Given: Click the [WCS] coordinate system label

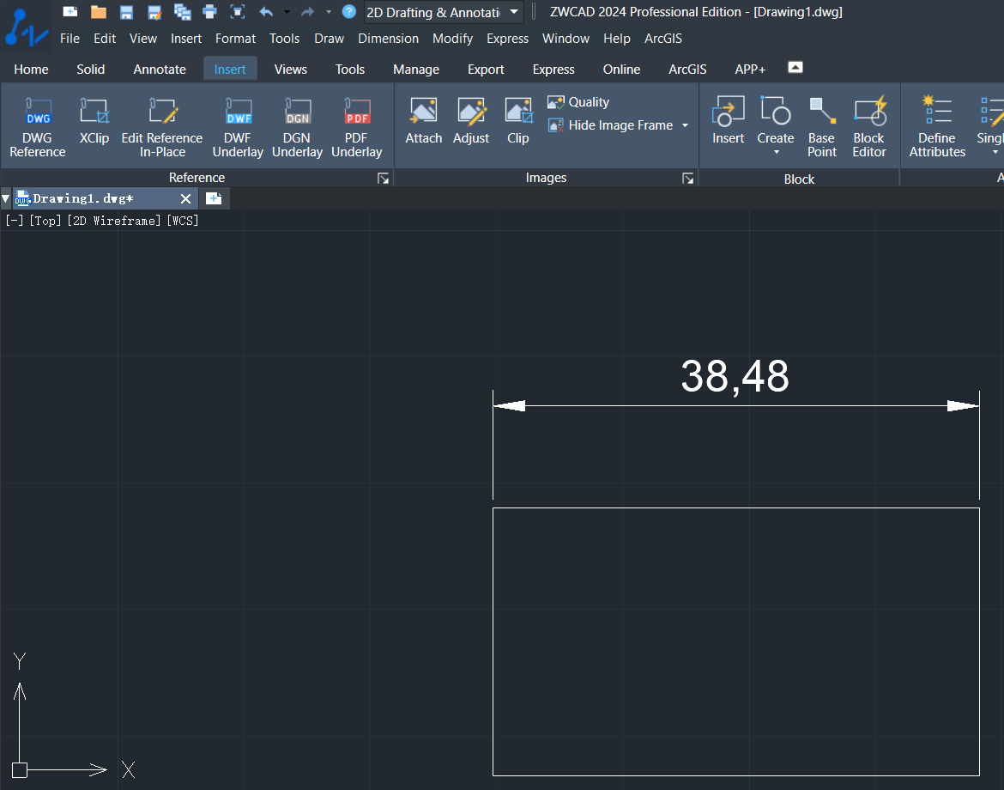Looking at the screenshot, I should (x=183, y=221).
